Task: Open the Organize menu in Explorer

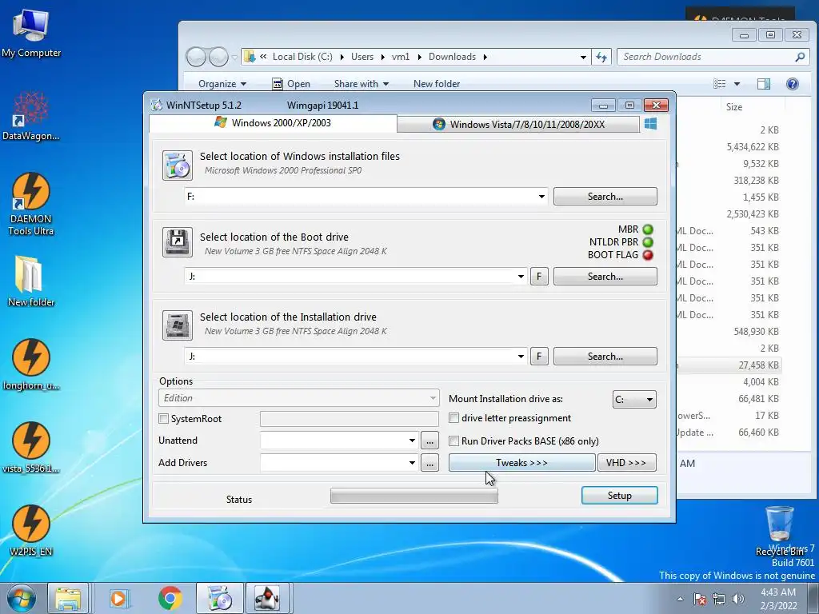Action: pos(222,83)
